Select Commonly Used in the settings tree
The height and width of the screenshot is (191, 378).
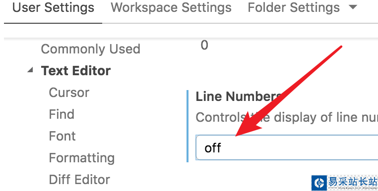90,49
